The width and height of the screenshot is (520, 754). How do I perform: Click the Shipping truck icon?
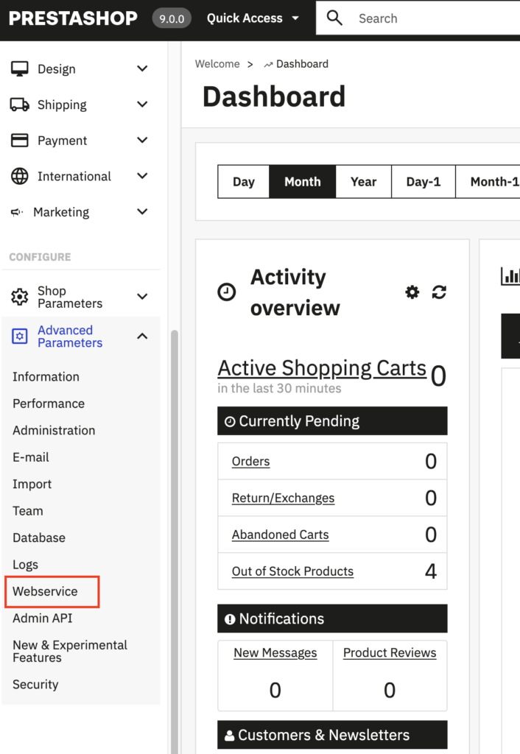click(20, 105)
